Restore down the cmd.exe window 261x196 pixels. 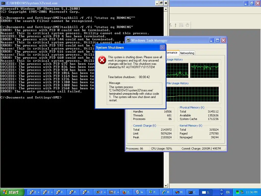161,3
